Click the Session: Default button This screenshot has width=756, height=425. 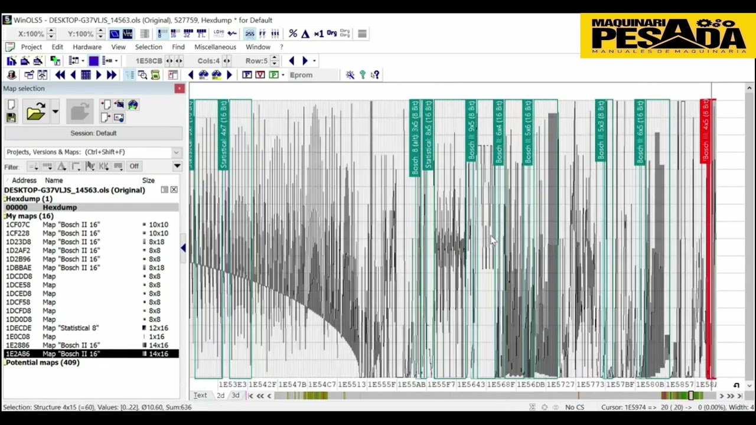point(93,133)
